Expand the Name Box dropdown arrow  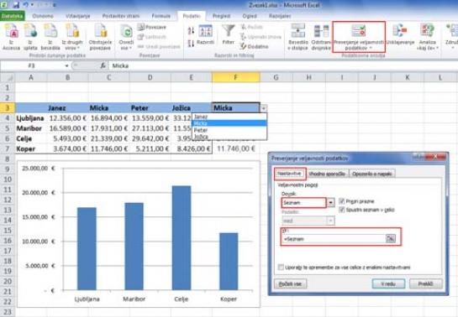coord(66,66)
